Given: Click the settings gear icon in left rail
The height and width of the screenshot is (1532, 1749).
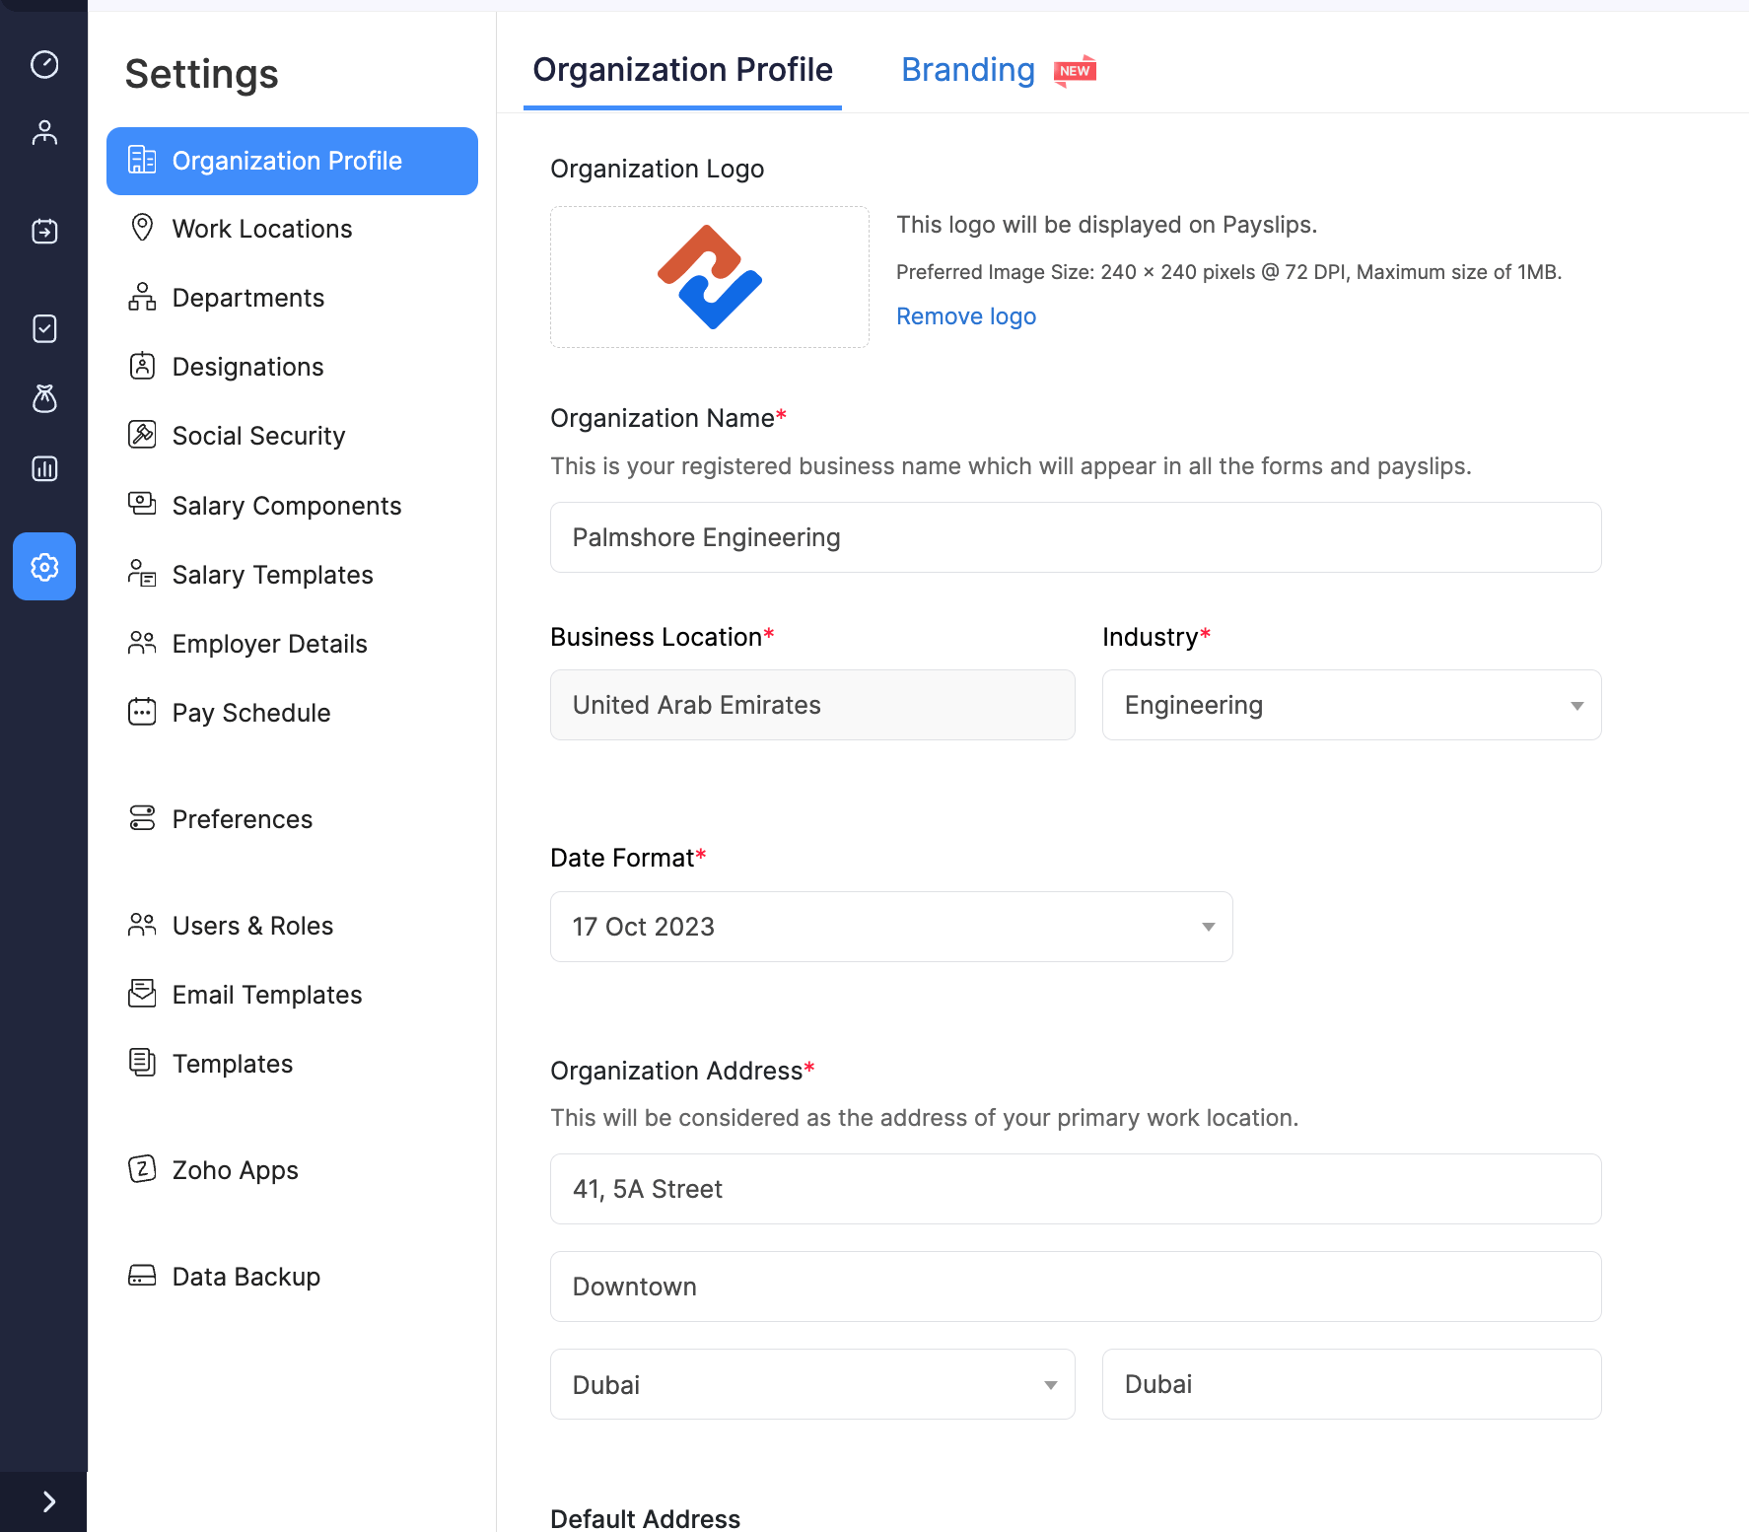Looking at the screenshot, I should pyautogui.click(x=44, y=567).
